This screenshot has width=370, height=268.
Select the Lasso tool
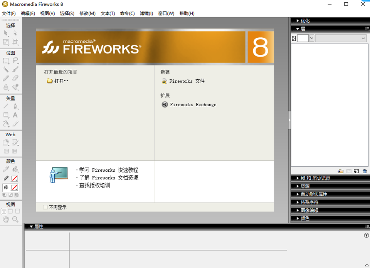pos(15,60)
